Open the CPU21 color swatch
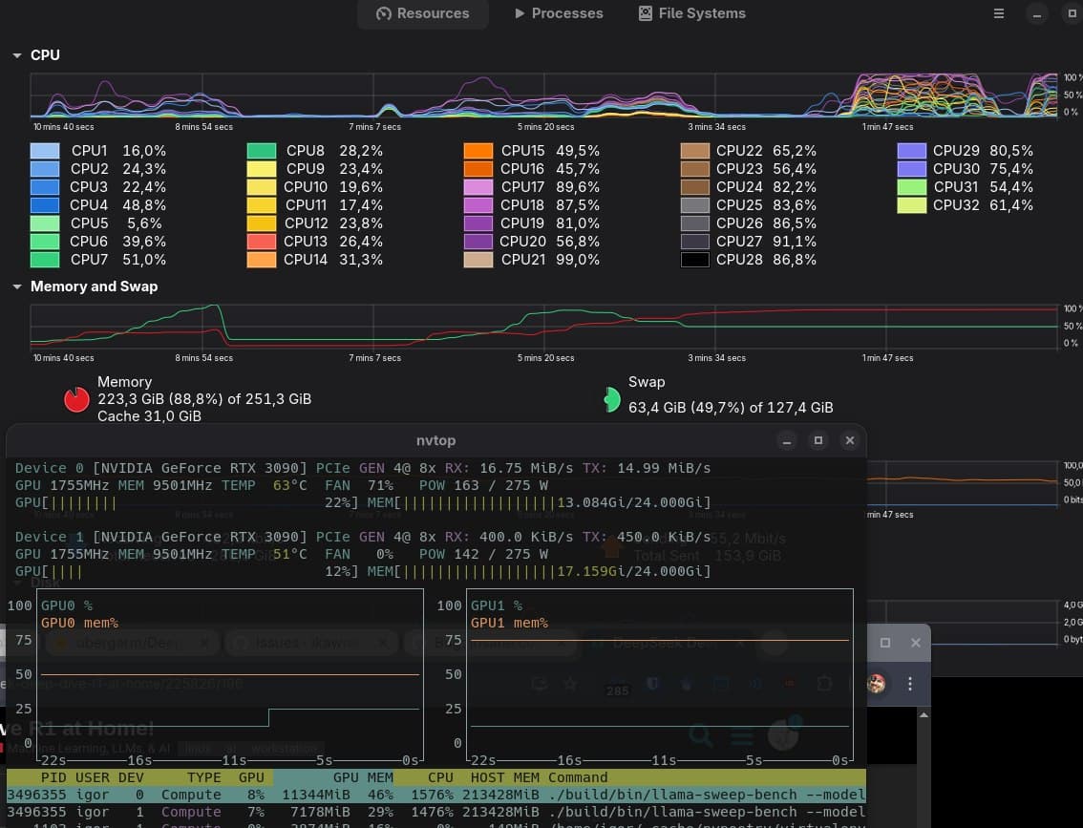The height and width of the screenshot is (828, 1083). pos(478,260)
